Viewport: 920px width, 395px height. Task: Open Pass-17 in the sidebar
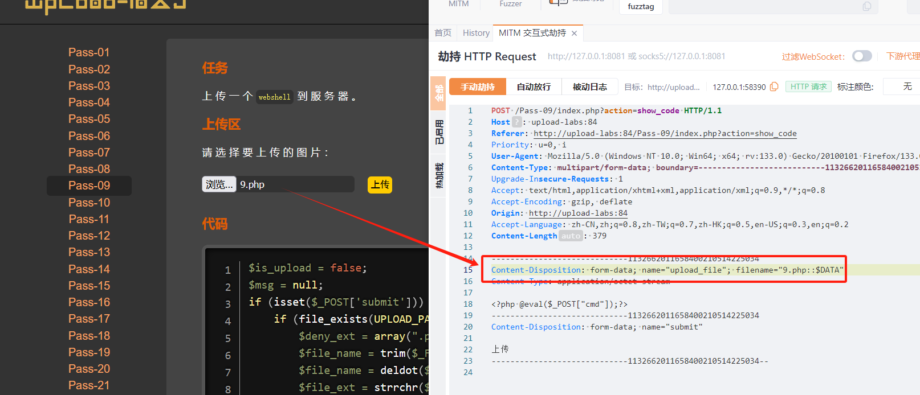(x=89, y=319)
